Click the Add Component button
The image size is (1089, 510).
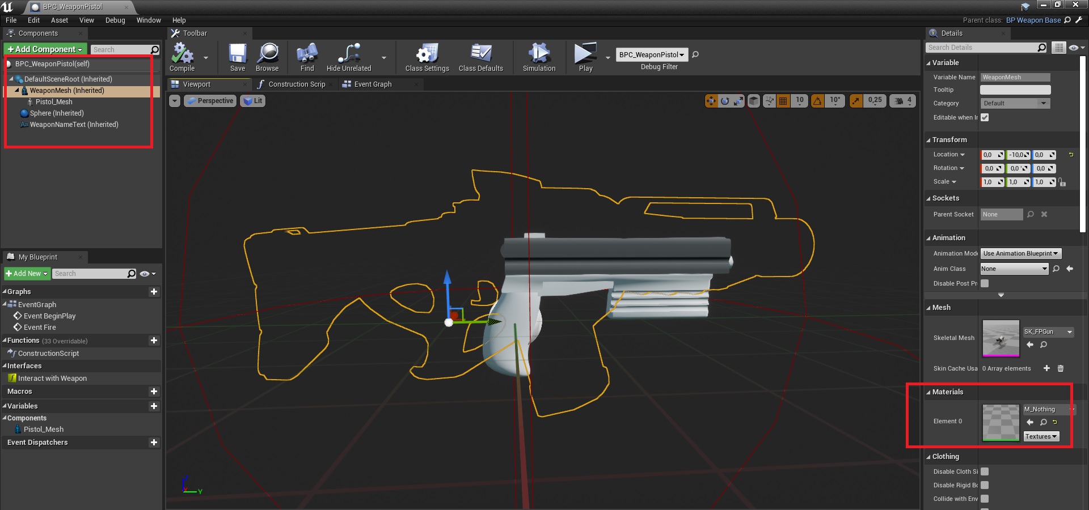(45, 49)
